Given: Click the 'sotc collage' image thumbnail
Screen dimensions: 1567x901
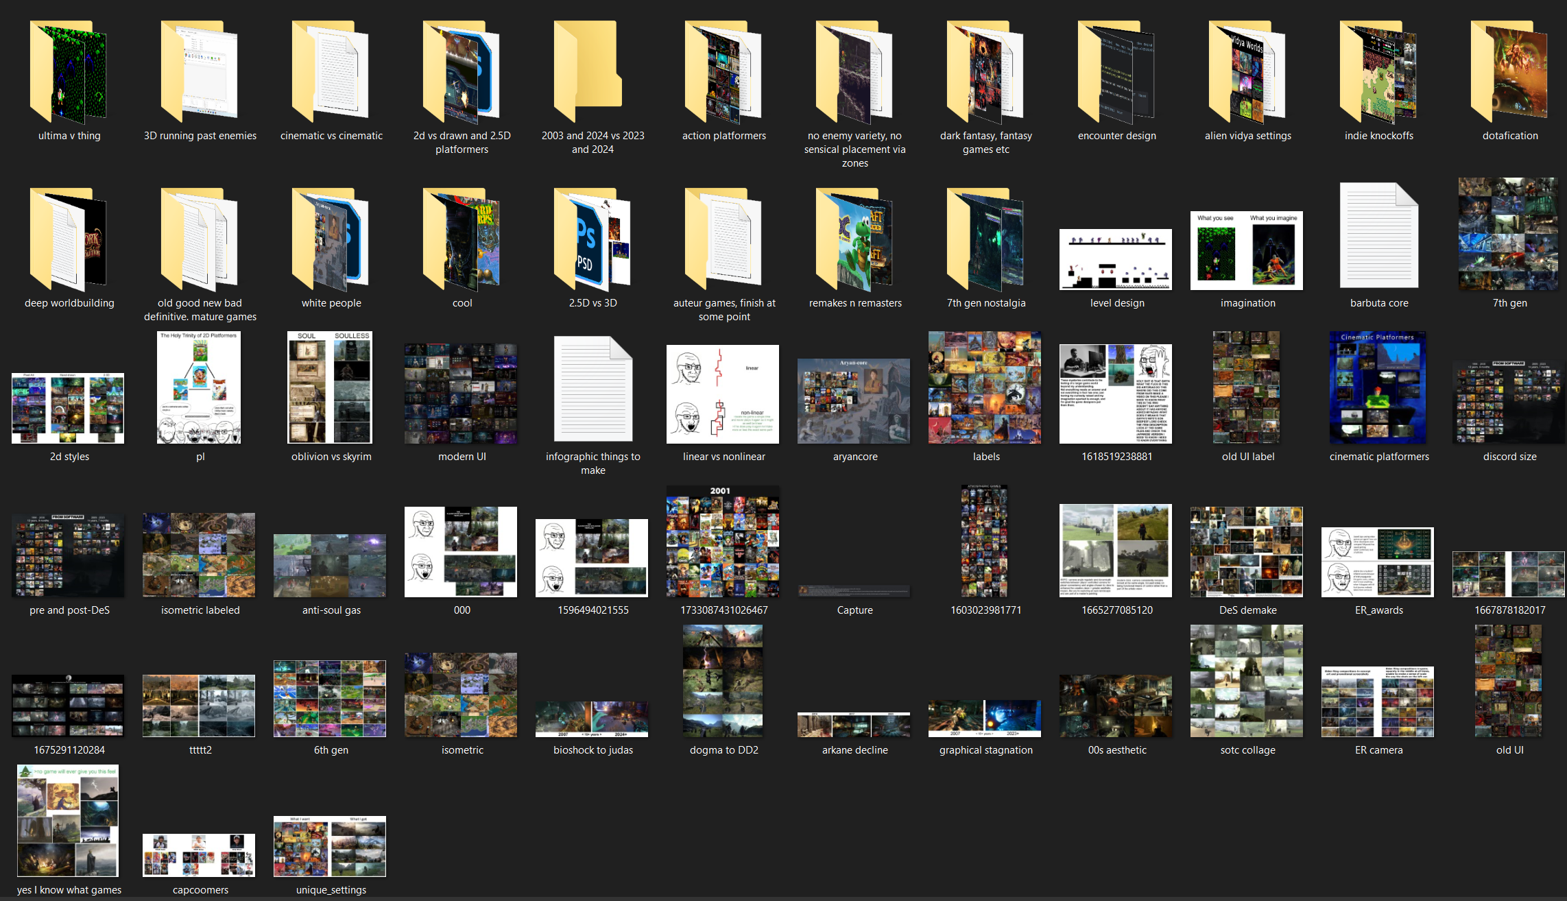Looking at the screenshot, I should tap(1247, 681).
